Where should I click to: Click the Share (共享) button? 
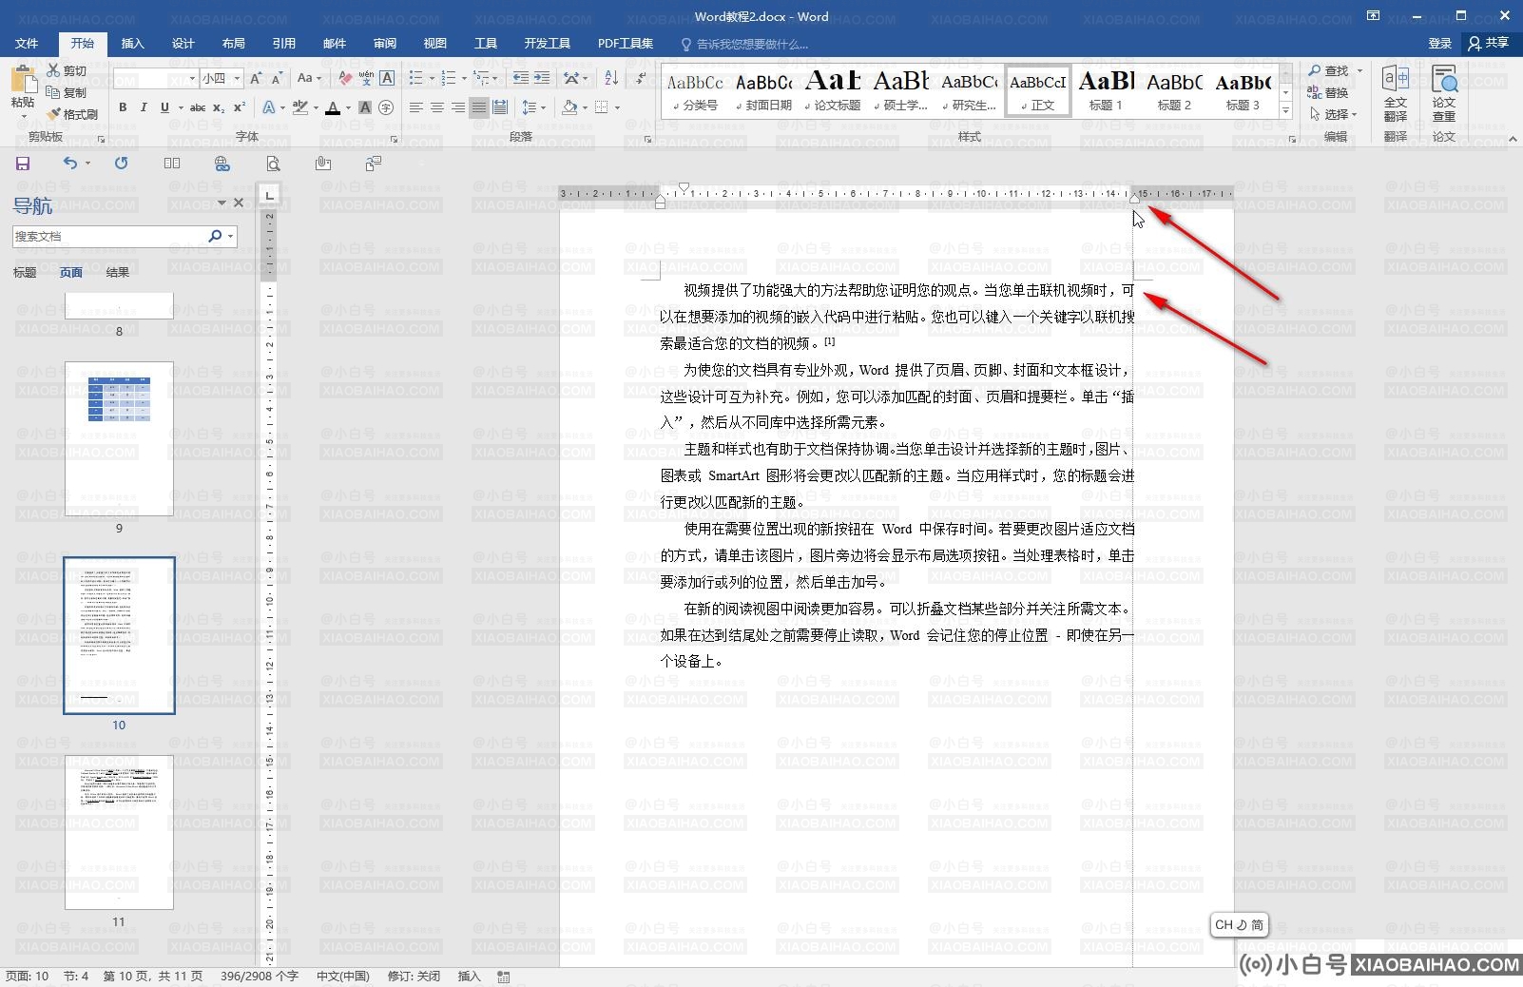(x=1490, y=44)
